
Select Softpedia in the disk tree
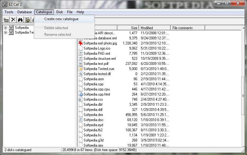point(22,28)
